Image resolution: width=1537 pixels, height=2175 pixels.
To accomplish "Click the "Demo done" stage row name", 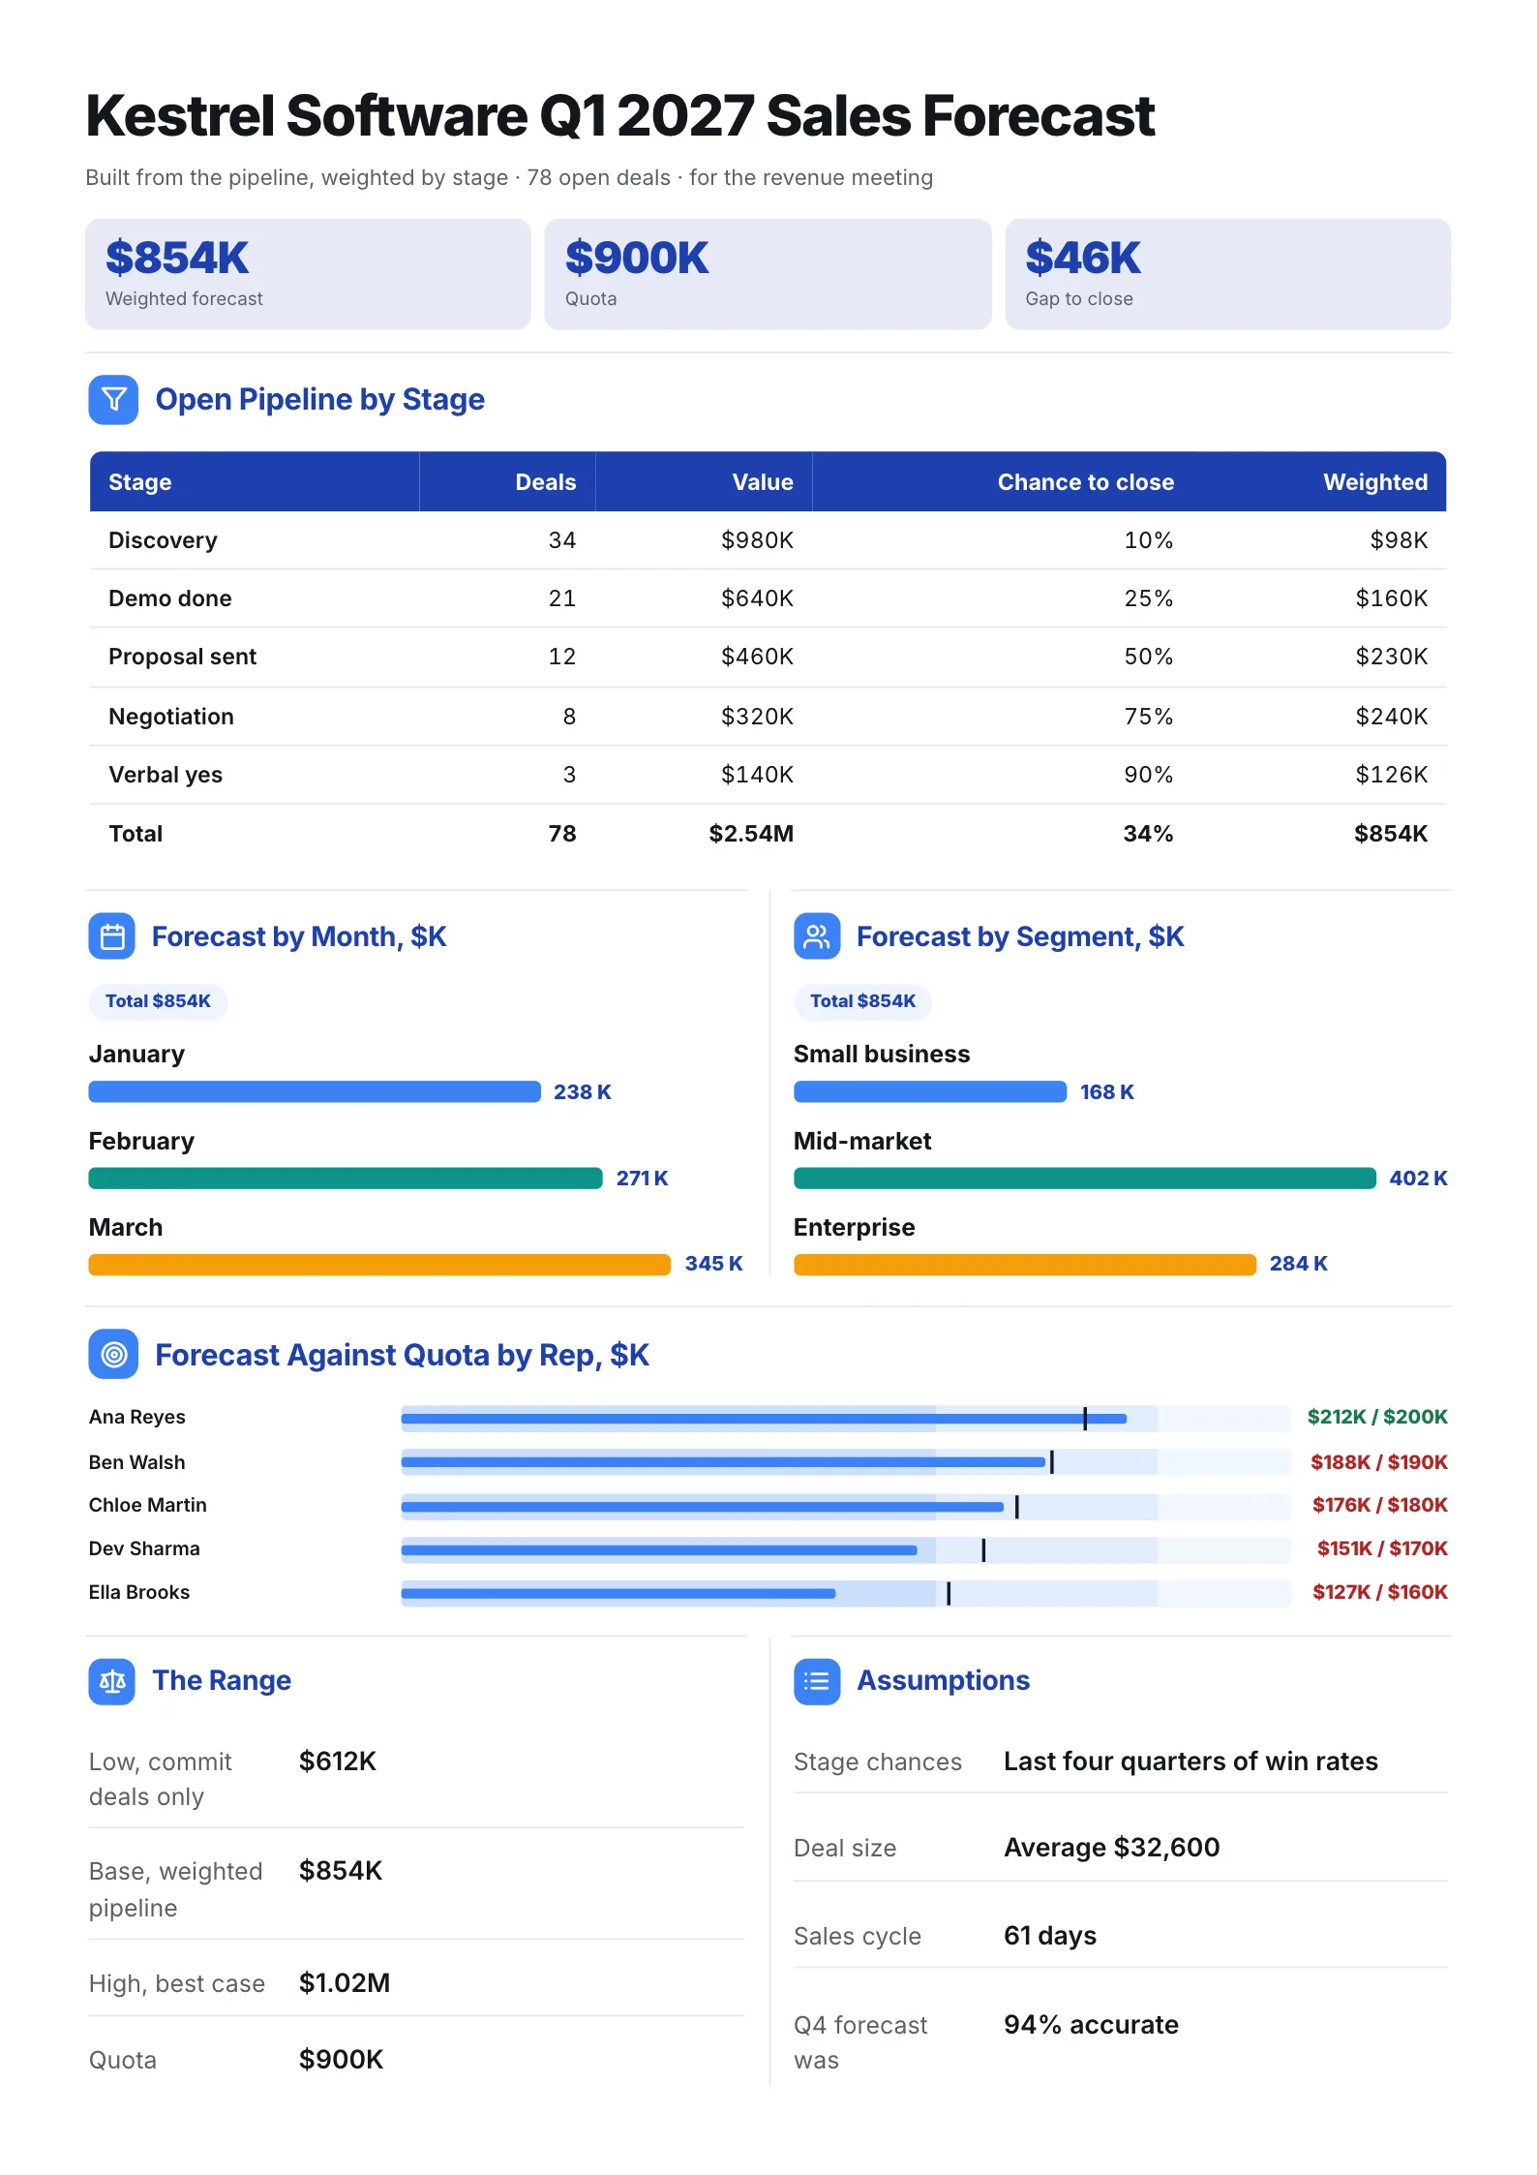I will 169,598.
